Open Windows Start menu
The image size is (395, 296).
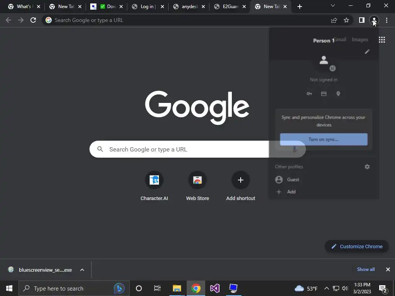[x=9, y=288]
